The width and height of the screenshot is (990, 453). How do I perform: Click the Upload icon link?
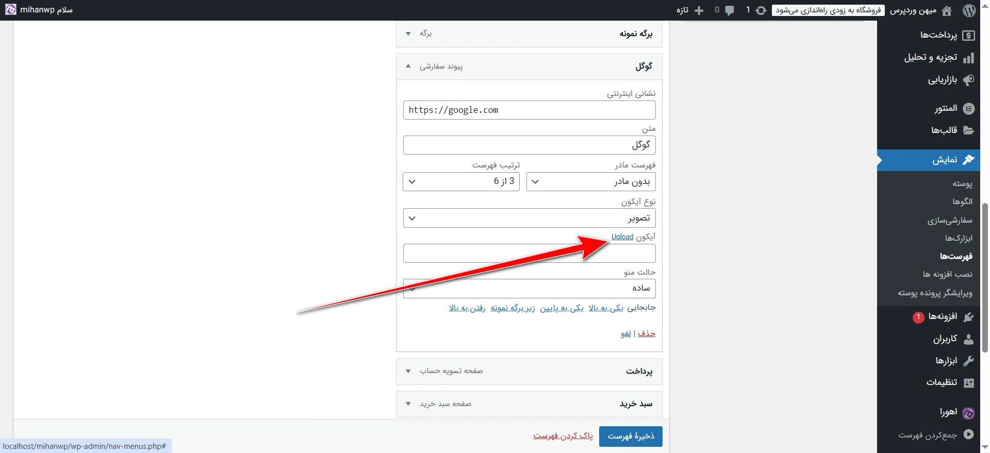pos(622,237)
